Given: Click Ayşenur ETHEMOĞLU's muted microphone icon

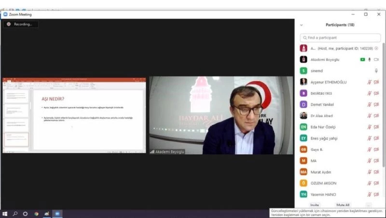Looking at the screenshot, I should [370, 82].
